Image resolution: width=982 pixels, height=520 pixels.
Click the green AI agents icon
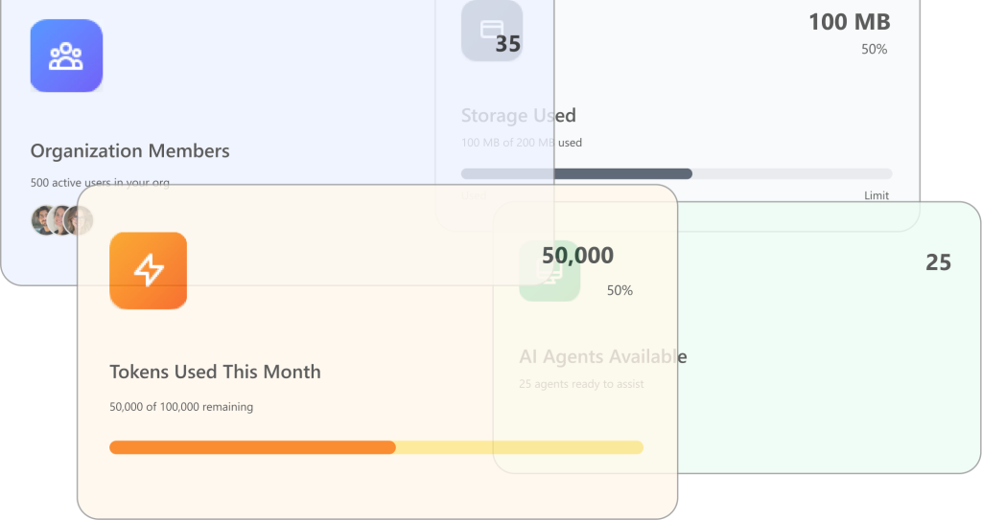tap(549, 271)
